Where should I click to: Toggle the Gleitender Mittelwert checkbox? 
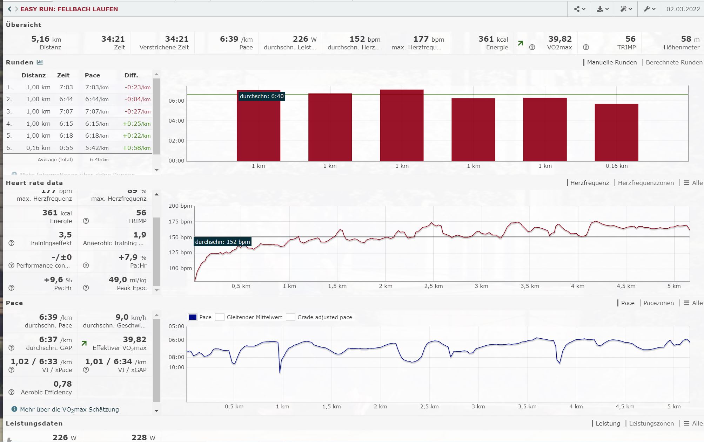pos(220,317)
